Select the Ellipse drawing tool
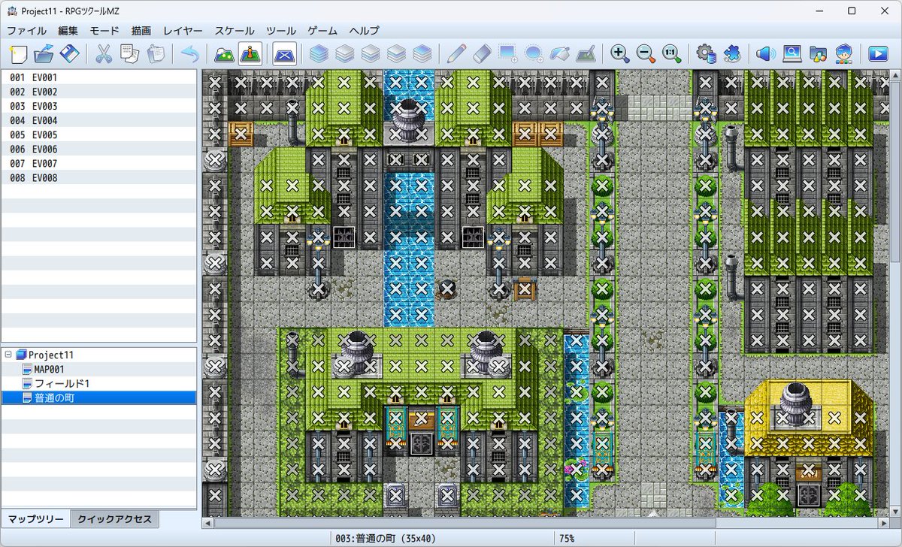This screenshot has width=902, height=547. pyautogui.click(x=534, y=53)
